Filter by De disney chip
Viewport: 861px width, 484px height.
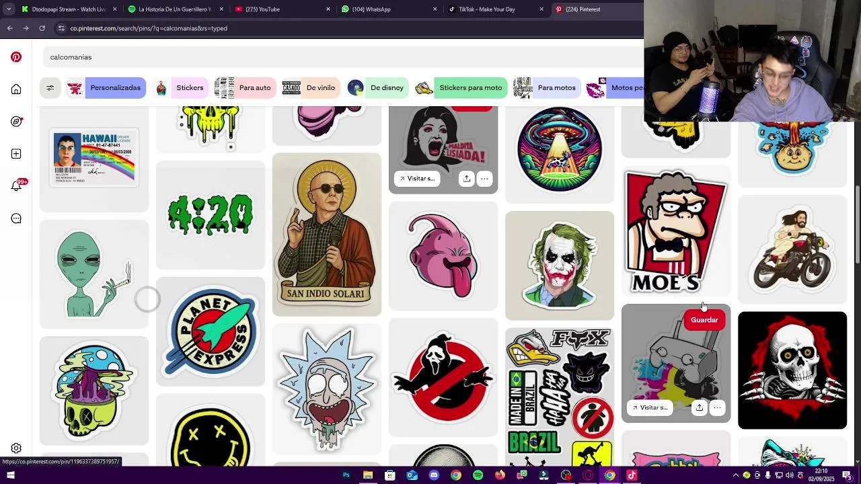tap(377, 87)
